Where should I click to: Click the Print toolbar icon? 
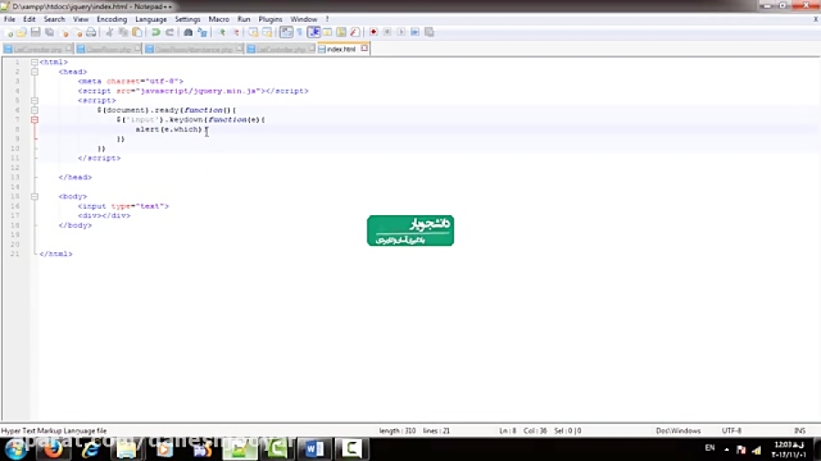point(91,33)
